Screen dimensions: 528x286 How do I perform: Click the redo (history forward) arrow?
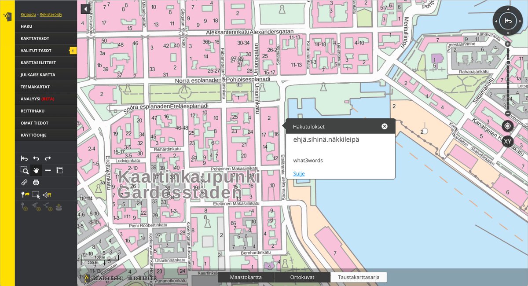click(48, 158)
